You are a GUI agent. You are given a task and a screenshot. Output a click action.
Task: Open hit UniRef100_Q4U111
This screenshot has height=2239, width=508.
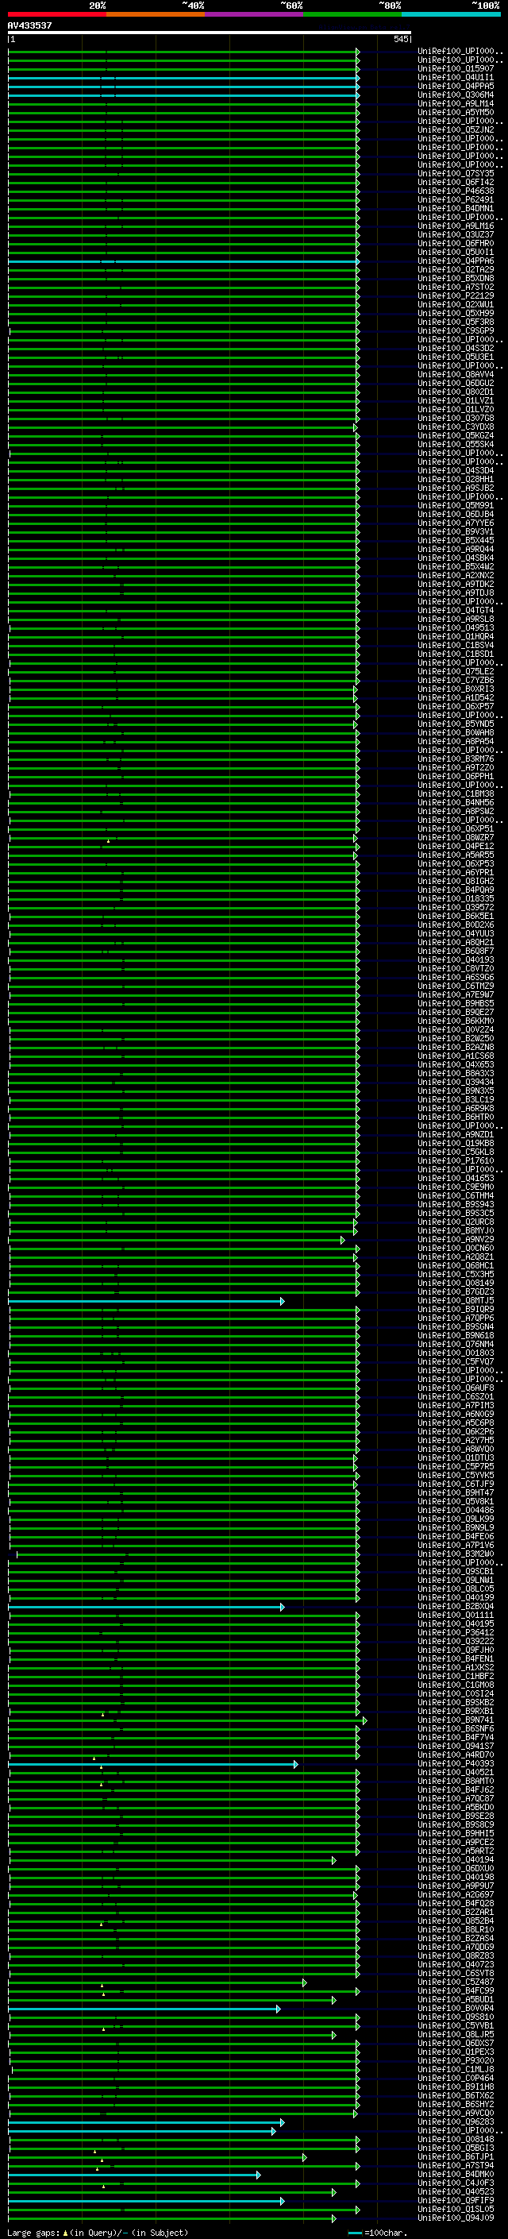click(456, 77)
